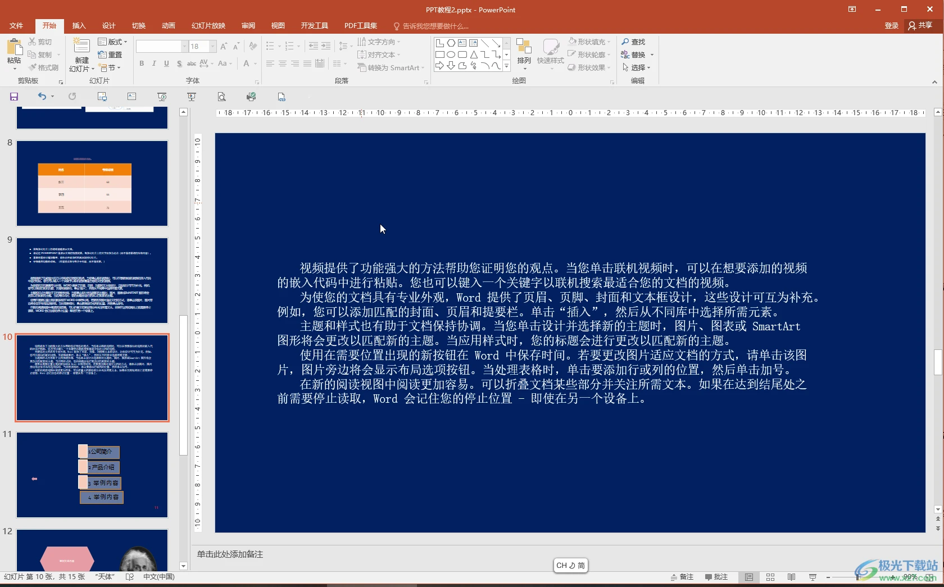Open the Insert (插入) tab
This screenshot has width=944, height=587.
pyautogui.click(x=79, y=26)
